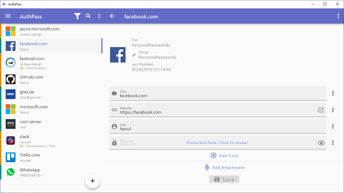Click the WhatsApp logo icon

tap(11, 172)
